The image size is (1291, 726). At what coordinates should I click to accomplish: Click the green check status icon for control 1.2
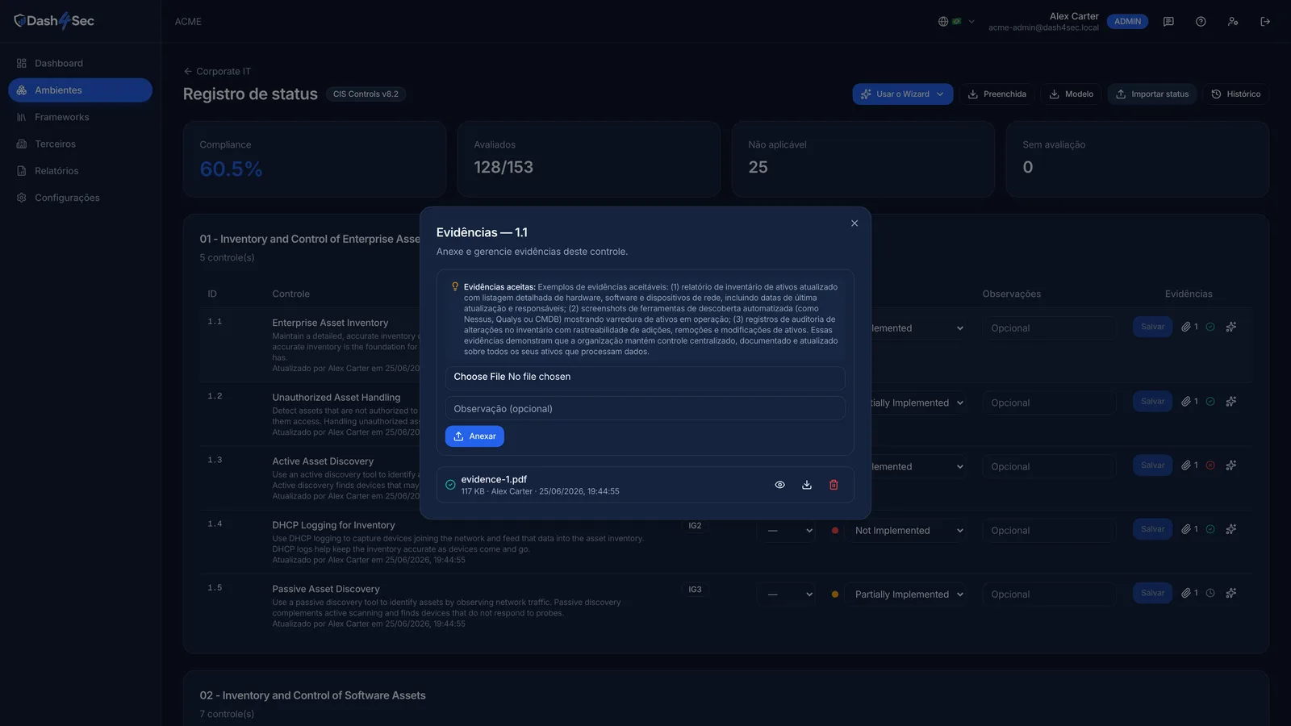pos(1210,401)
